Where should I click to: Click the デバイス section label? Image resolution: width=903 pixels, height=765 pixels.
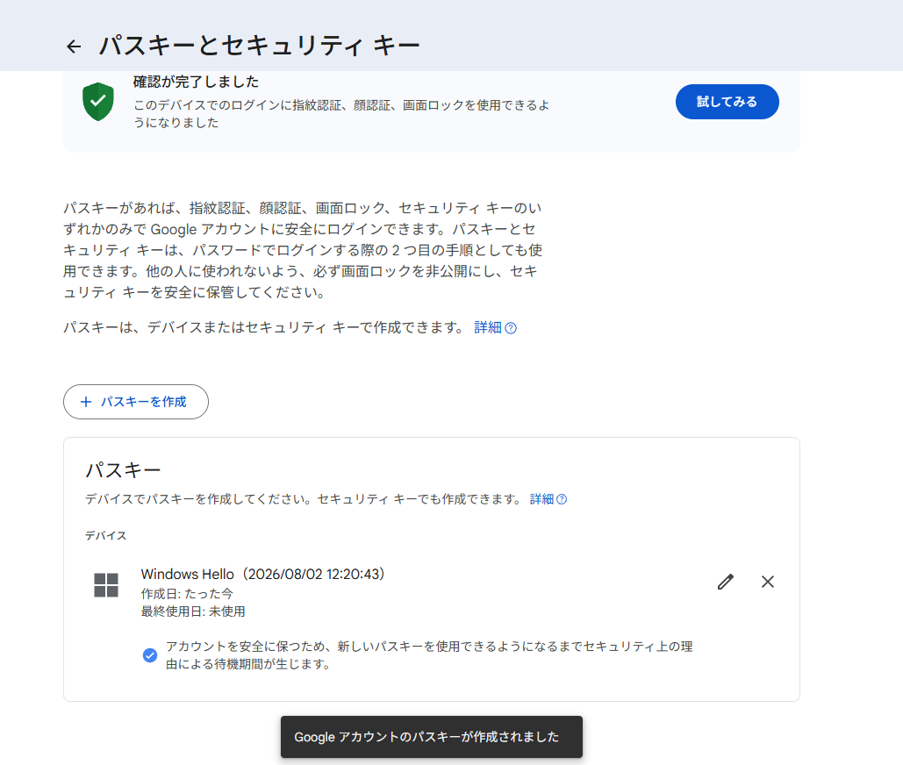pyautogui.click(x=106, y=535)
